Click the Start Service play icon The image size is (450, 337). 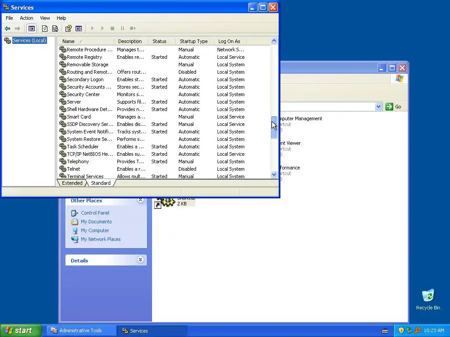coord(92,29)
